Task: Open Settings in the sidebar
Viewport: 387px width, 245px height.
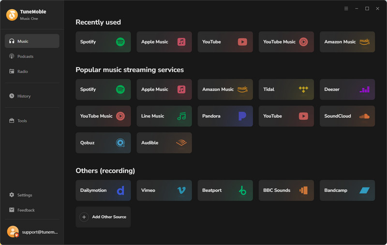Action: click(32, 195)
